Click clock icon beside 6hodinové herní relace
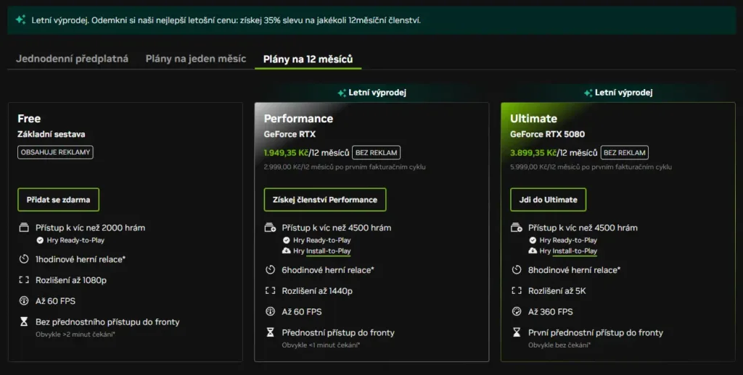Screen dimensions: 743x375 tap(270, 270)
